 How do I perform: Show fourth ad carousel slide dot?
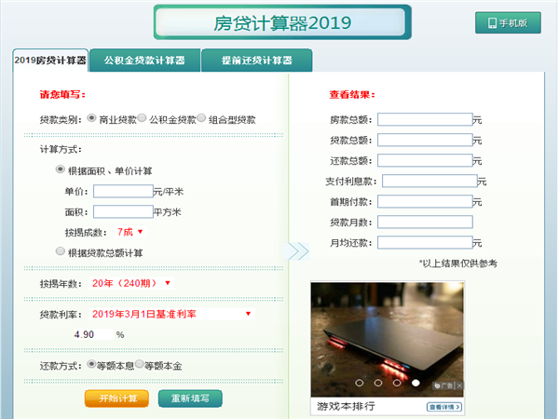(416, 383)
